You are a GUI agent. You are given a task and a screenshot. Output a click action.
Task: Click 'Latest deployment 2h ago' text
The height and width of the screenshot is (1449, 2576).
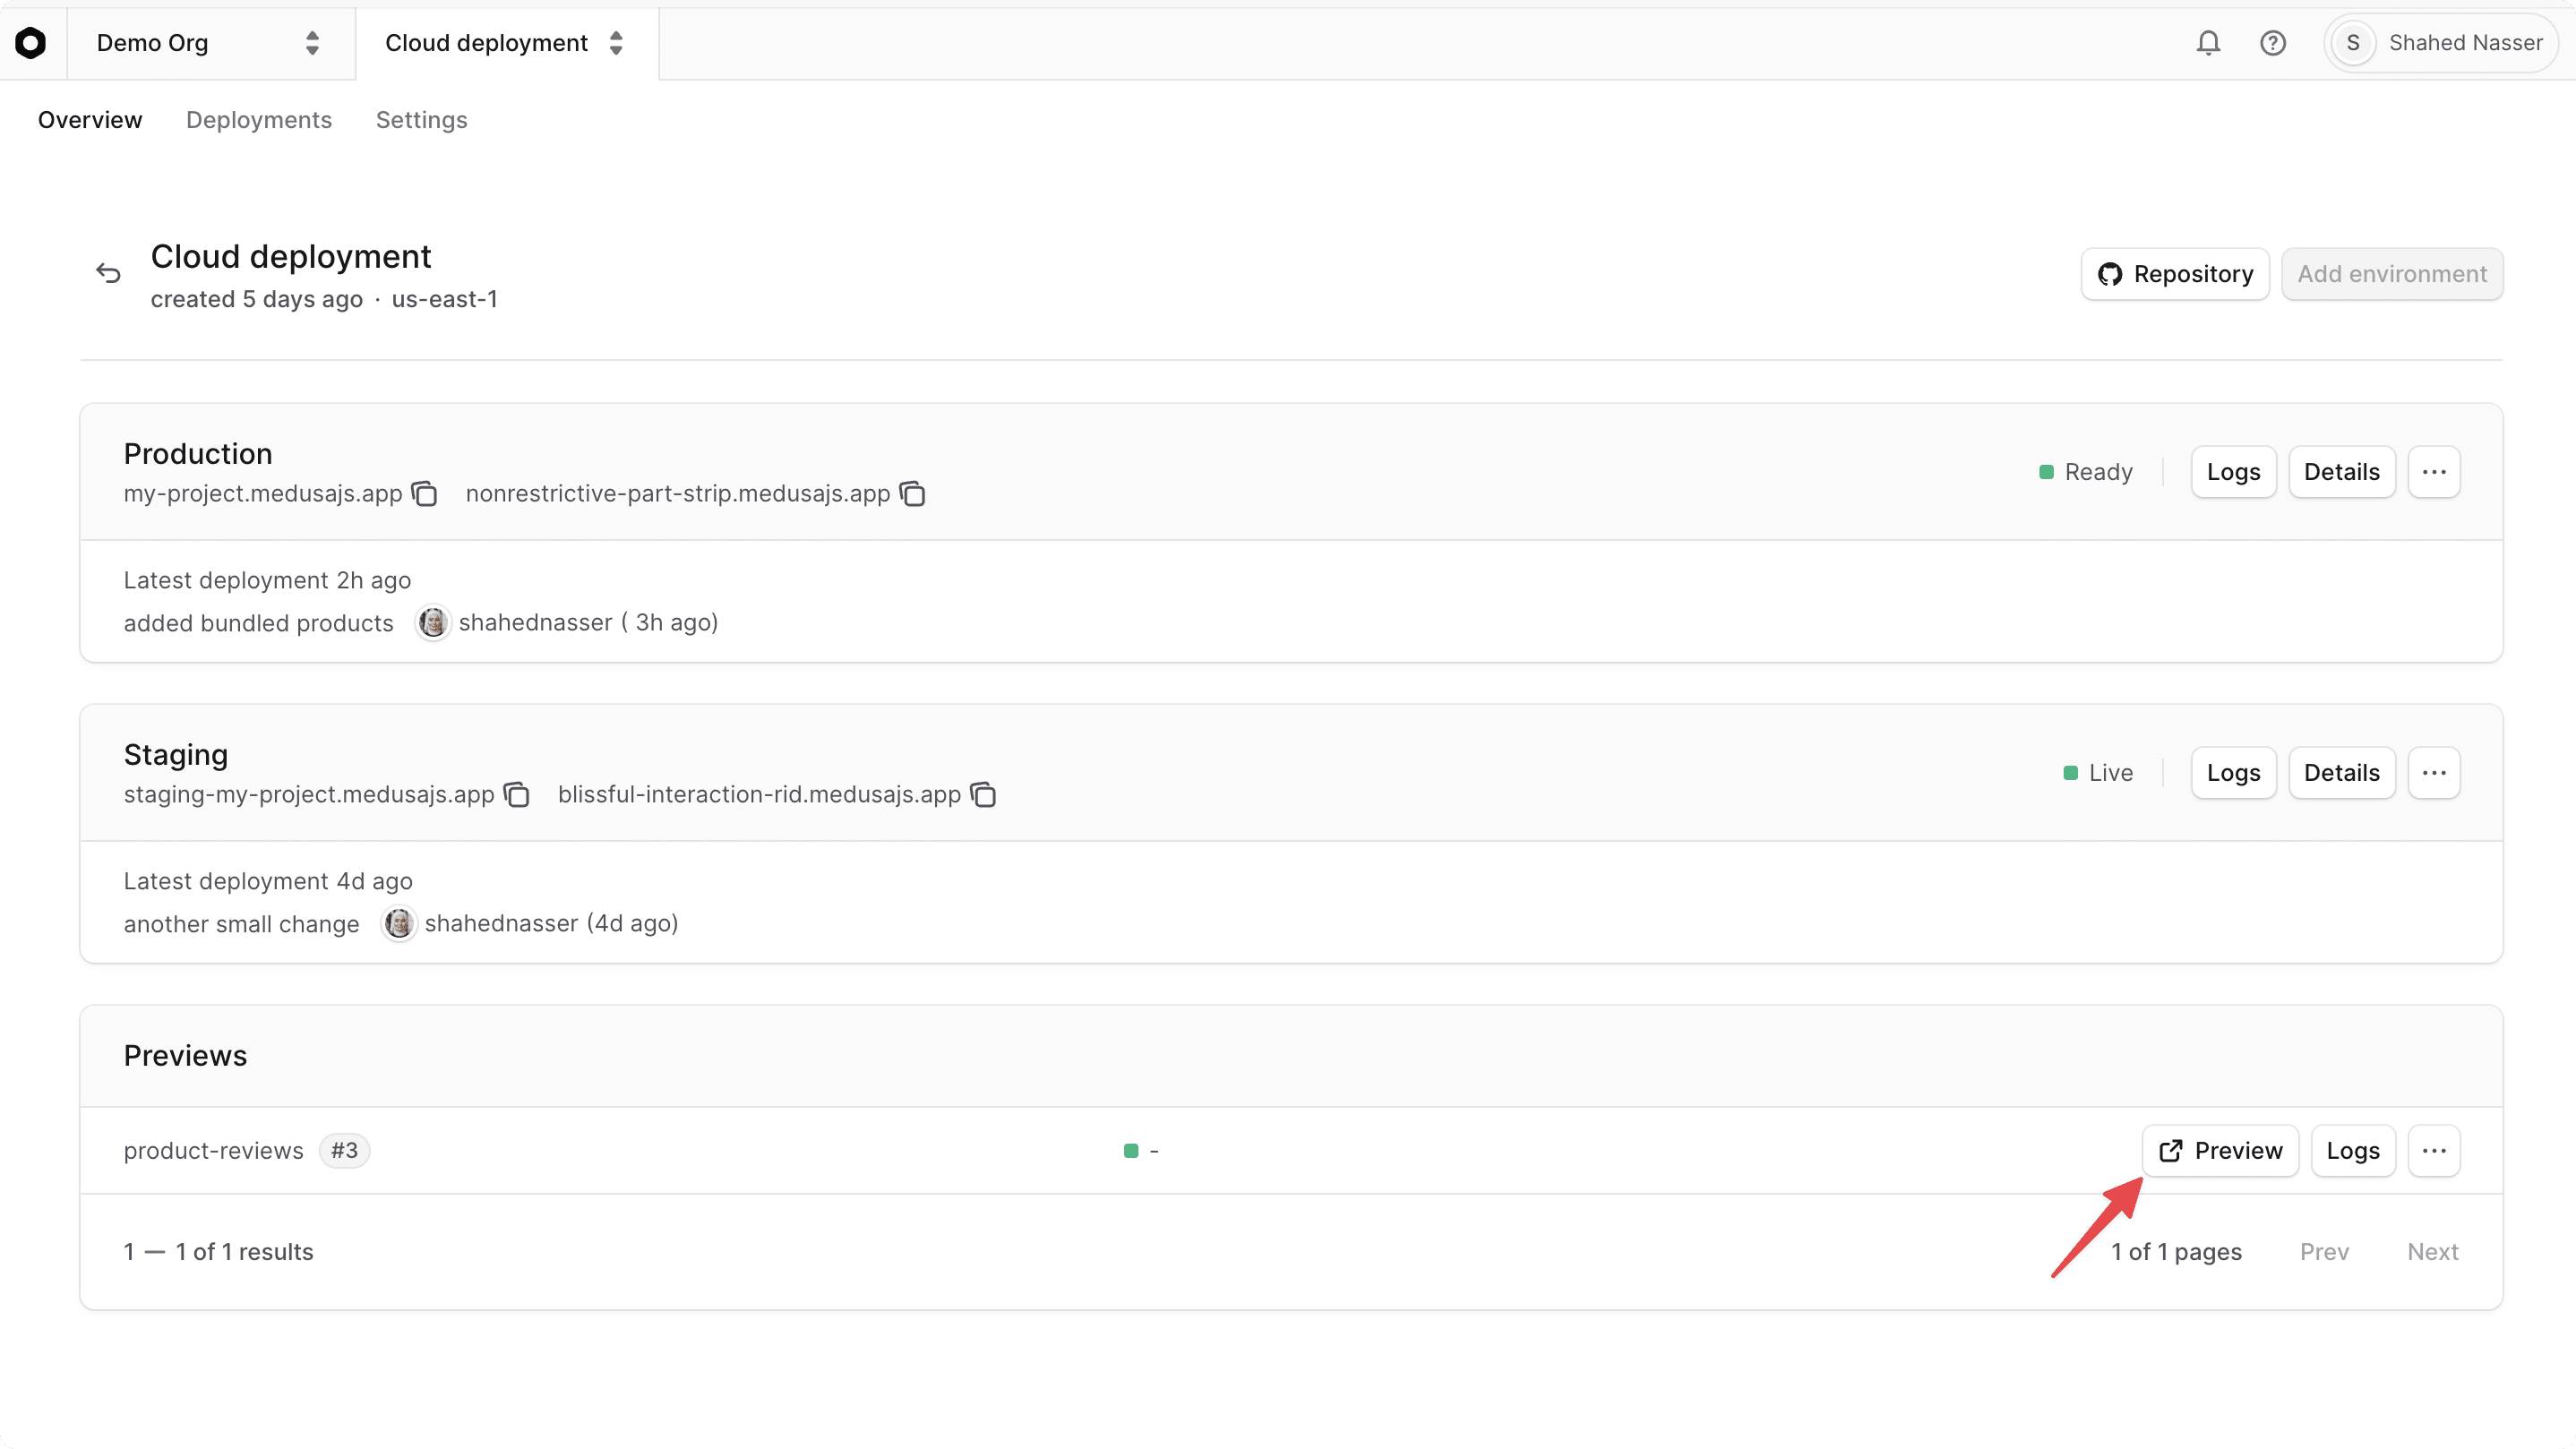click(267, 581)
